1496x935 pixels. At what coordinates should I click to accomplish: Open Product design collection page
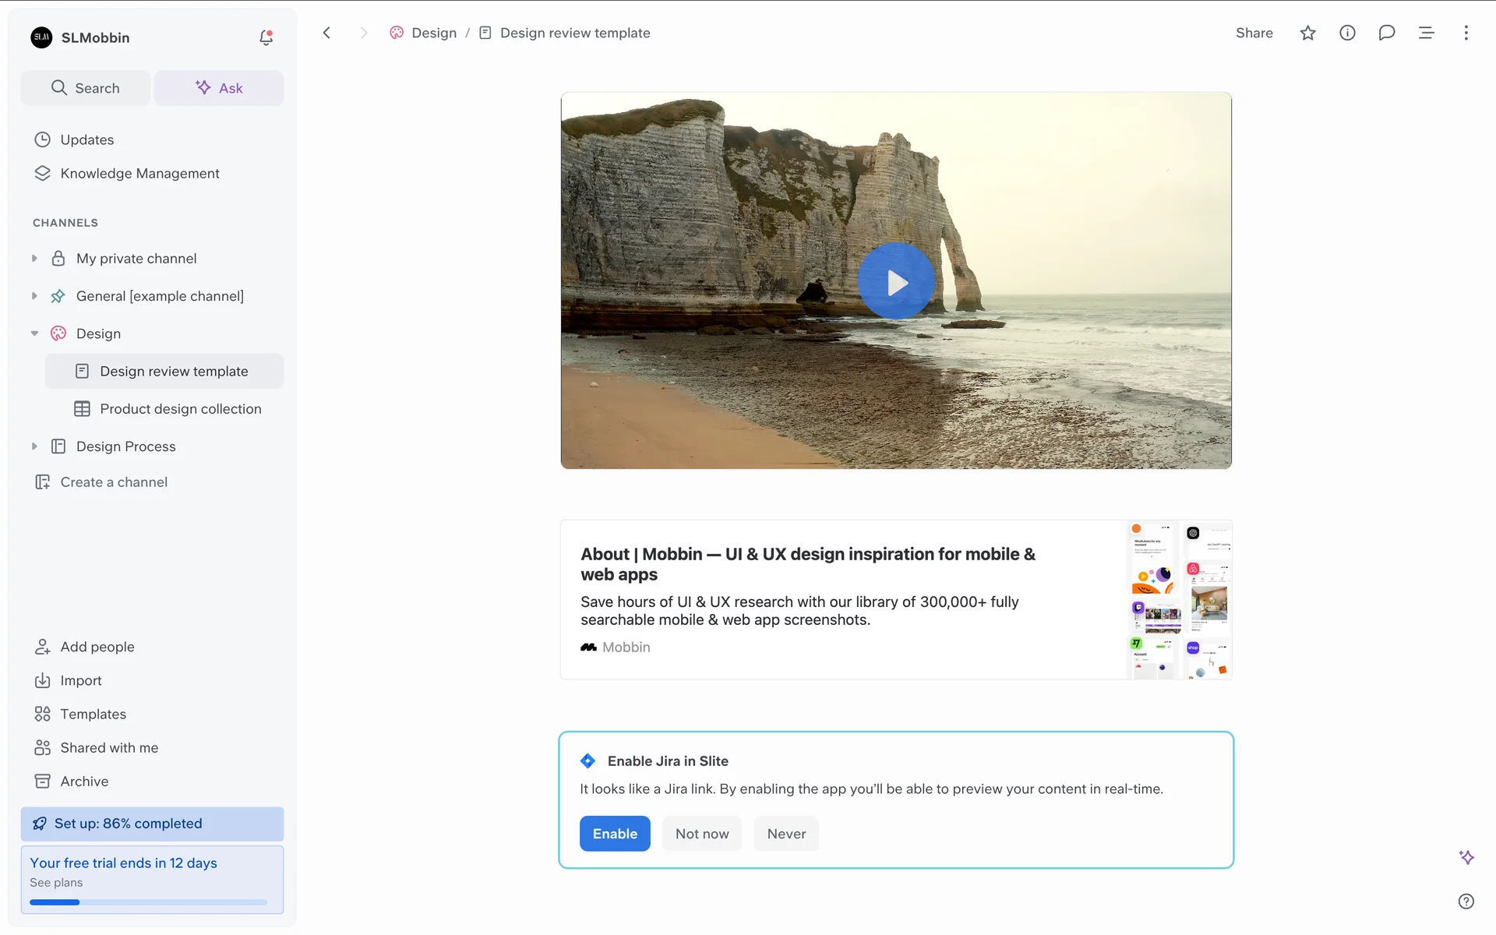tap(180, 409)
